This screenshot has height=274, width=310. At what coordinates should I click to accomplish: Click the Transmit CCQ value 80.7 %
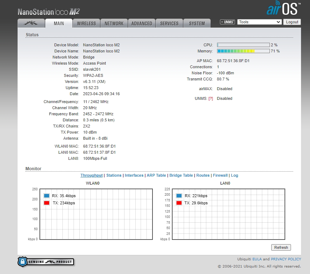point(223,79)
